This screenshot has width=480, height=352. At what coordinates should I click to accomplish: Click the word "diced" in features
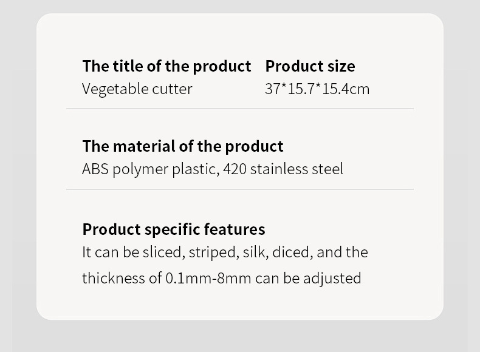click(292, 252)
